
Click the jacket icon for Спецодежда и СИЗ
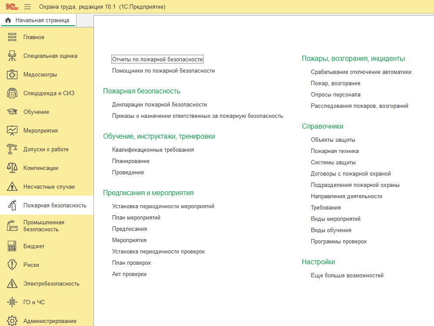tap(12, 93)
